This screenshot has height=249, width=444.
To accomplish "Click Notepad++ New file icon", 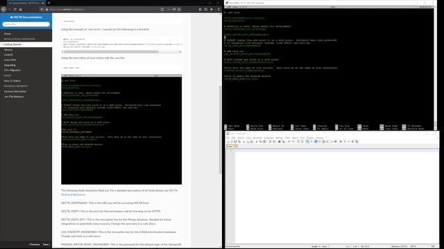I will click(228, 141).
